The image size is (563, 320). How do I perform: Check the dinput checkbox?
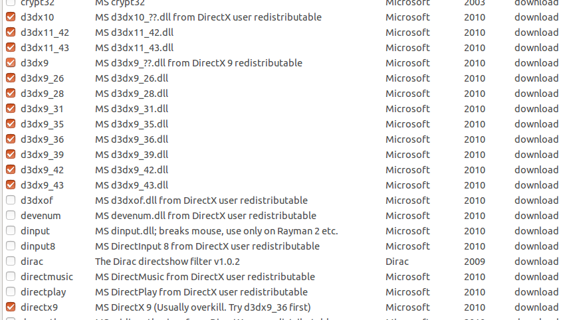tap(11, 230)
